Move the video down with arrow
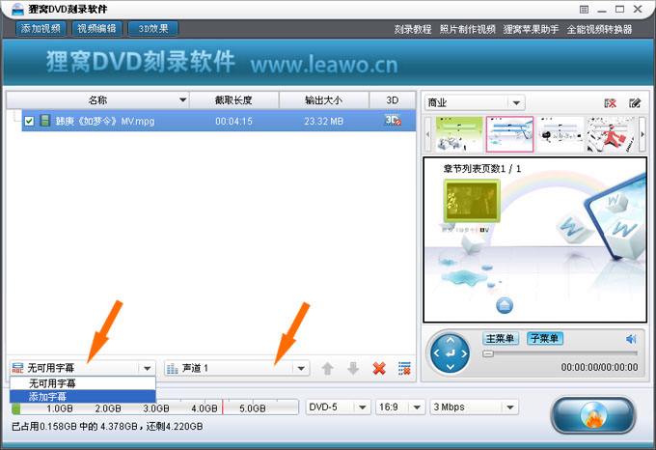Viewport: 656px width, 450px height. pyautogui.click(x=353, y=368)
